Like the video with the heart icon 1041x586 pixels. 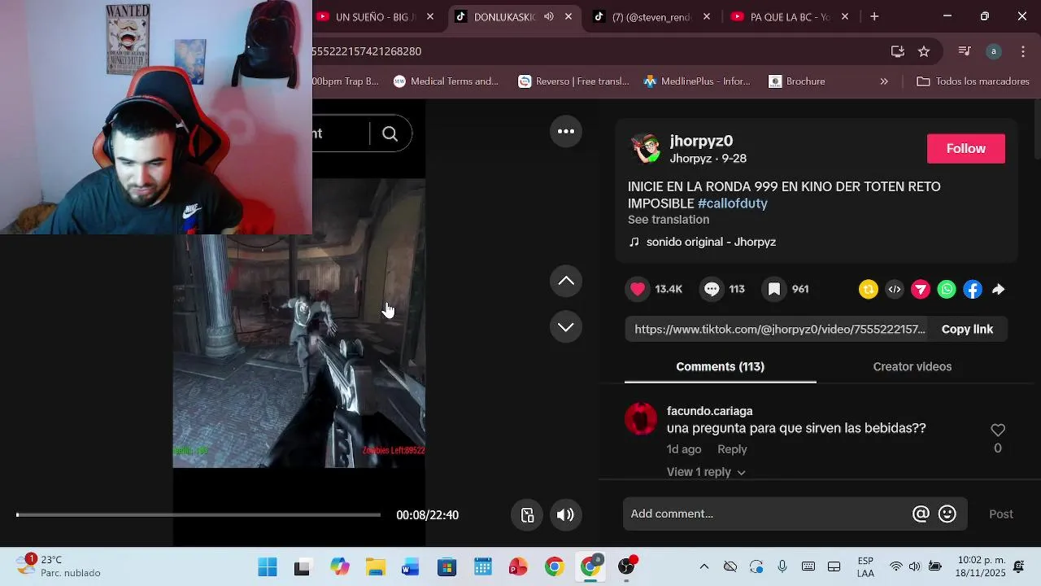638,289
